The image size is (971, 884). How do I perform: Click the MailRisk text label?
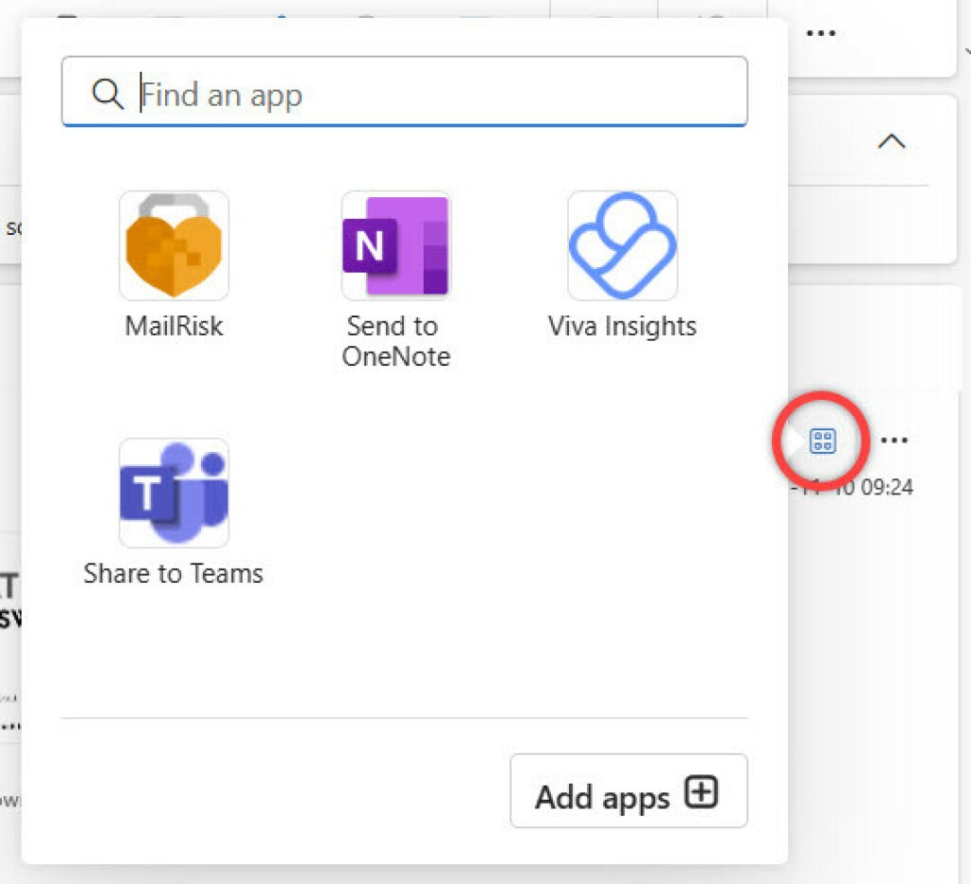point(174,326)
